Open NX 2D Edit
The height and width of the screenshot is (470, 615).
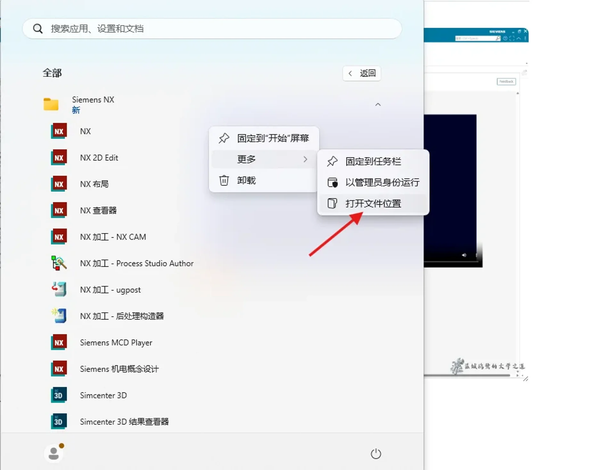pyautogui.click(x=99, y=158)
